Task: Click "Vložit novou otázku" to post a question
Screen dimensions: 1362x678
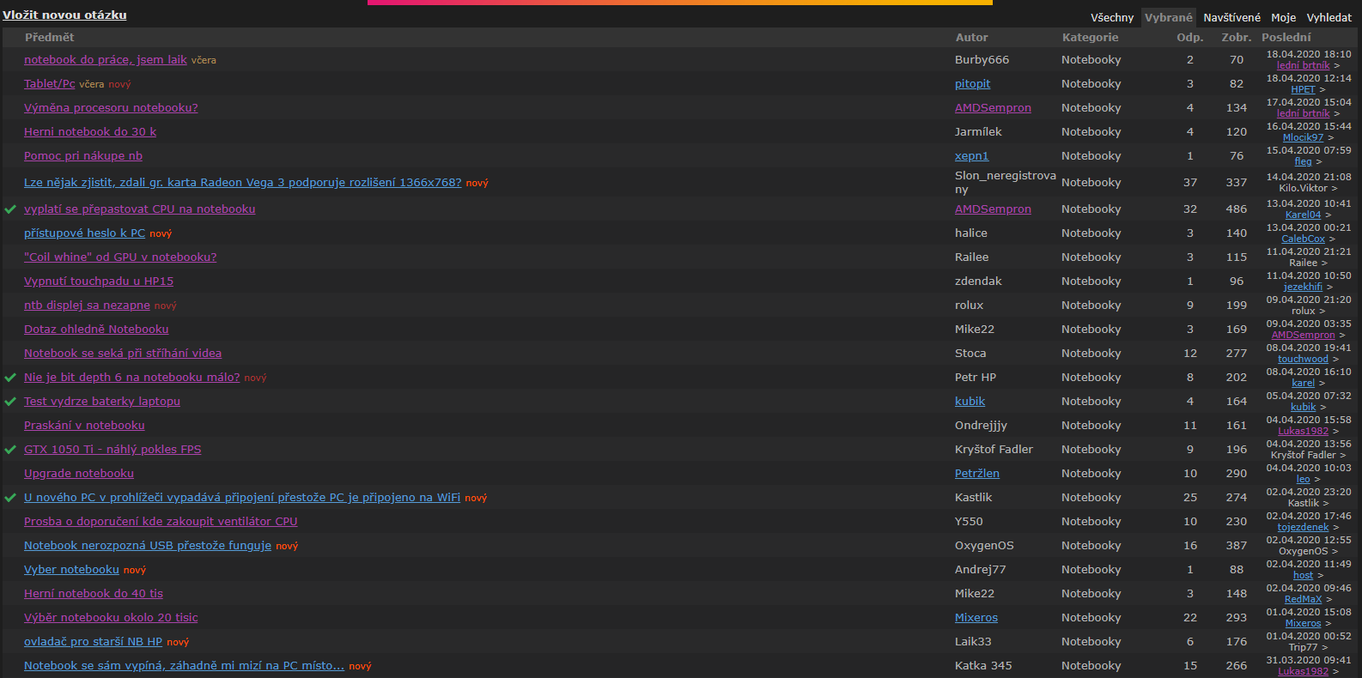Action: 64,15
